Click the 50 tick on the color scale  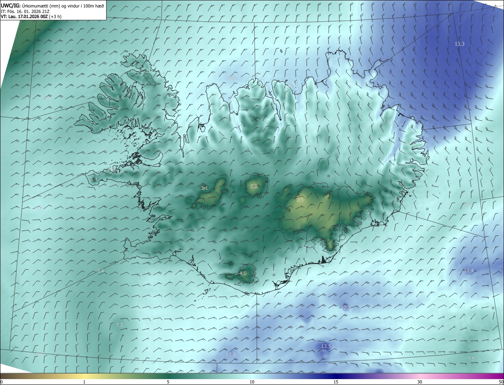tap(501, 382)
